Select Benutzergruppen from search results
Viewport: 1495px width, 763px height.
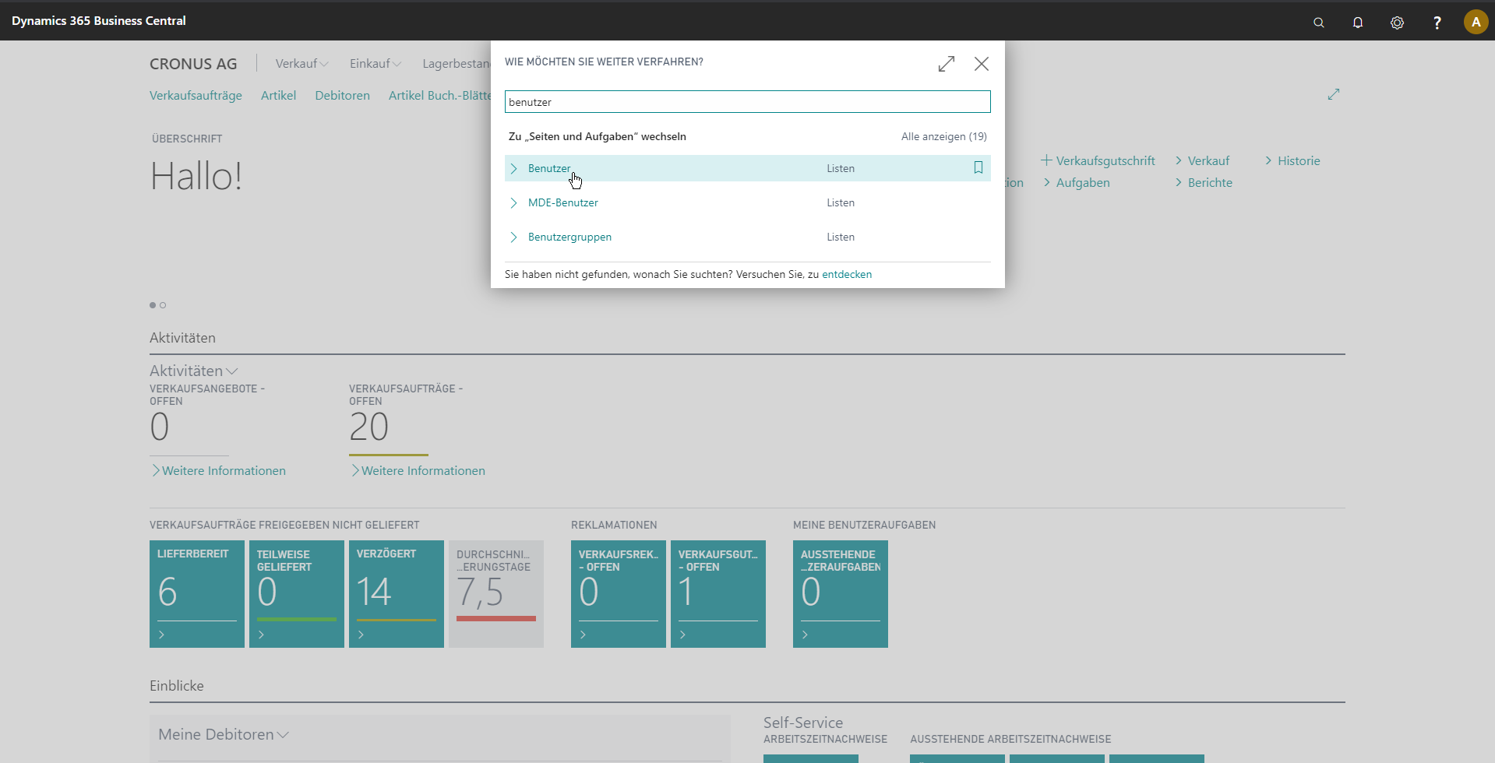[x=569, y=237]
